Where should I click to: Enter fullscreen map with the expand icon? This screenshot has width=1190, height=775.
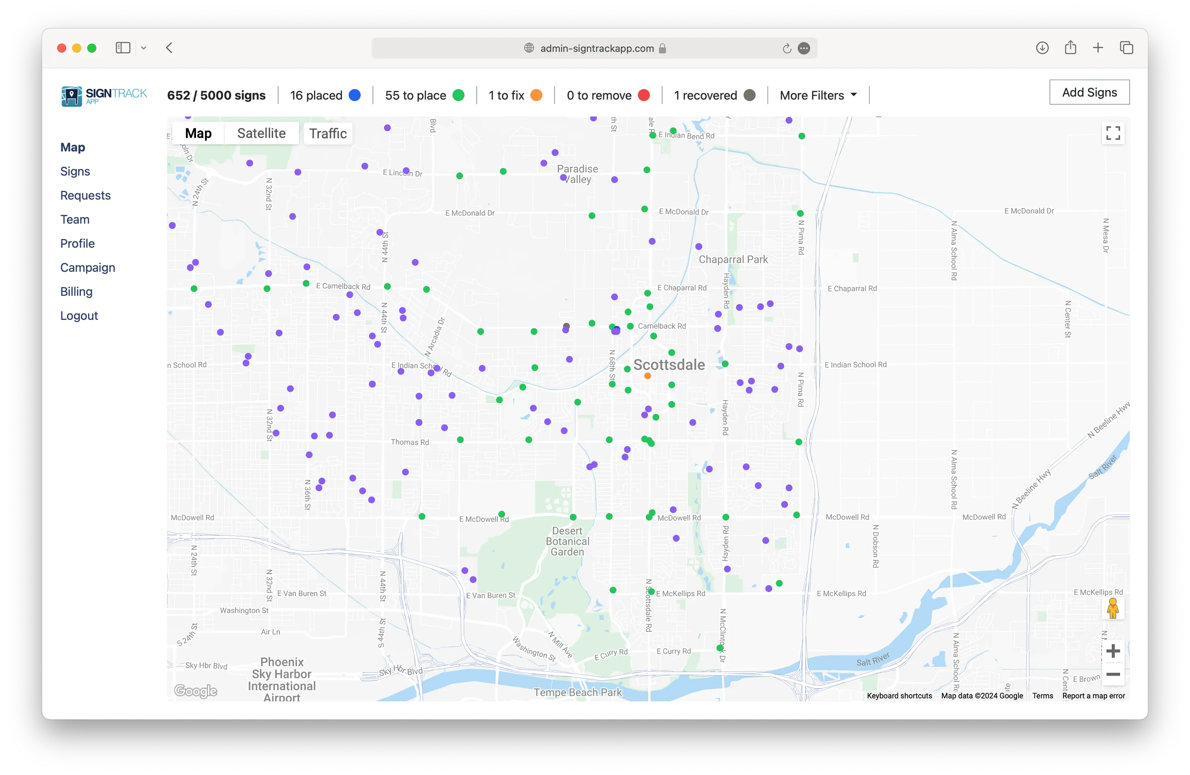(x=1113, y=133)
